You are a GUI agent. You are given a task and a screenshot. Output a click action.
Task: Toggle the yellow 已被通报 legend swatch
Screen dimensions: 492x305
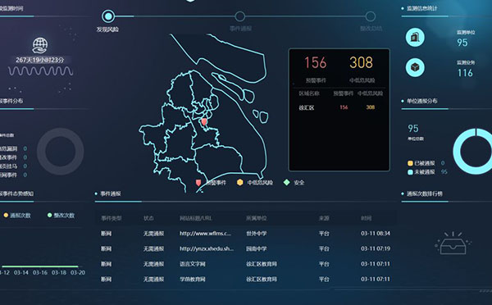click(410, 163)
